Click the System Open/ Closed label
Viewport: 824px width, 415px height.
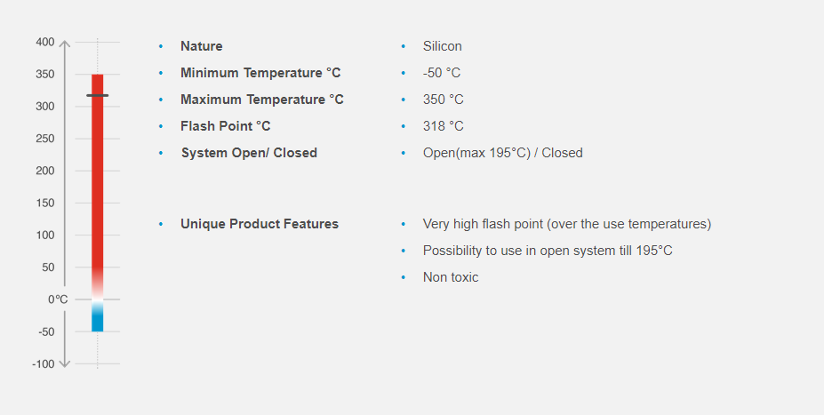249,153
